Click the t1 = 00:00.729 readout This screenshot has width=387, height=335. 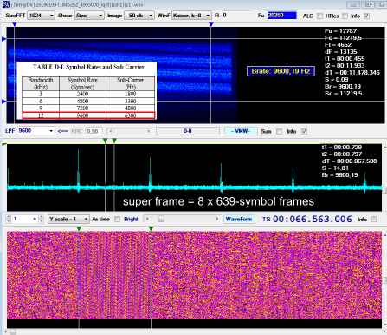click(x=342, y=148)
